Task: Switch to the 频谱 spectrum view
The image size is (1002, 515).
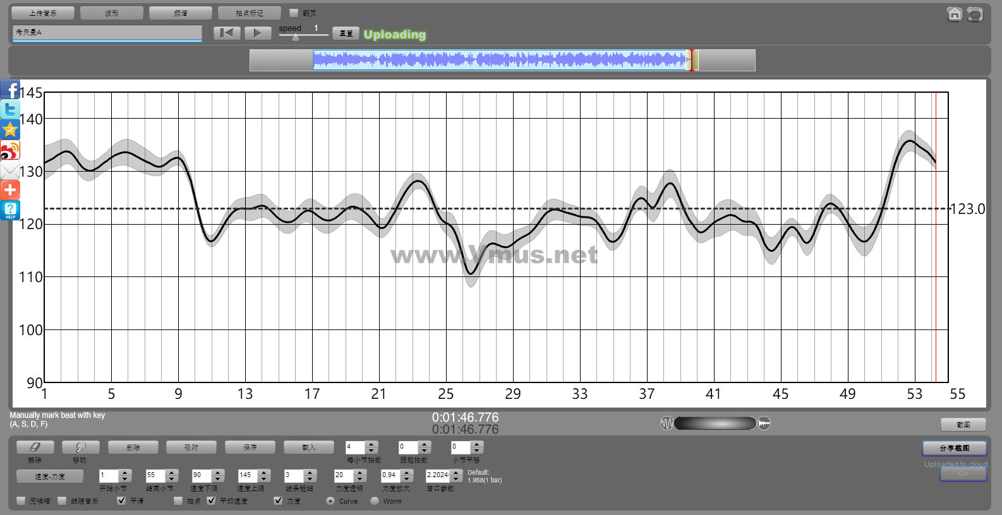Action: pyautogui.click(x=181, y=13)
